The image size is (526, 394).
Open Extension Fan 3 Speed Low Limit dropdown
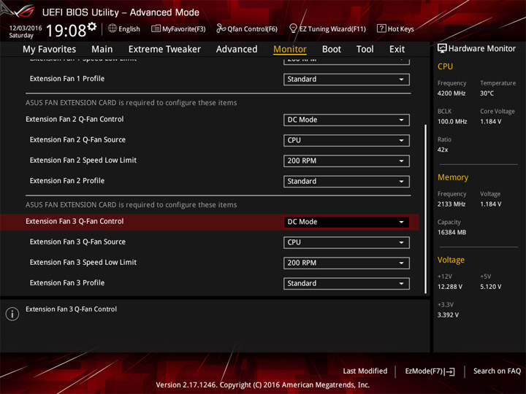[346, 263]
